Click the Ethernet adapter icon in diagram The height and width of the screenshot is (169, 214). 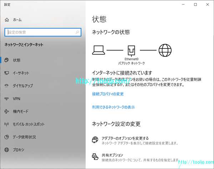(131, 51)
